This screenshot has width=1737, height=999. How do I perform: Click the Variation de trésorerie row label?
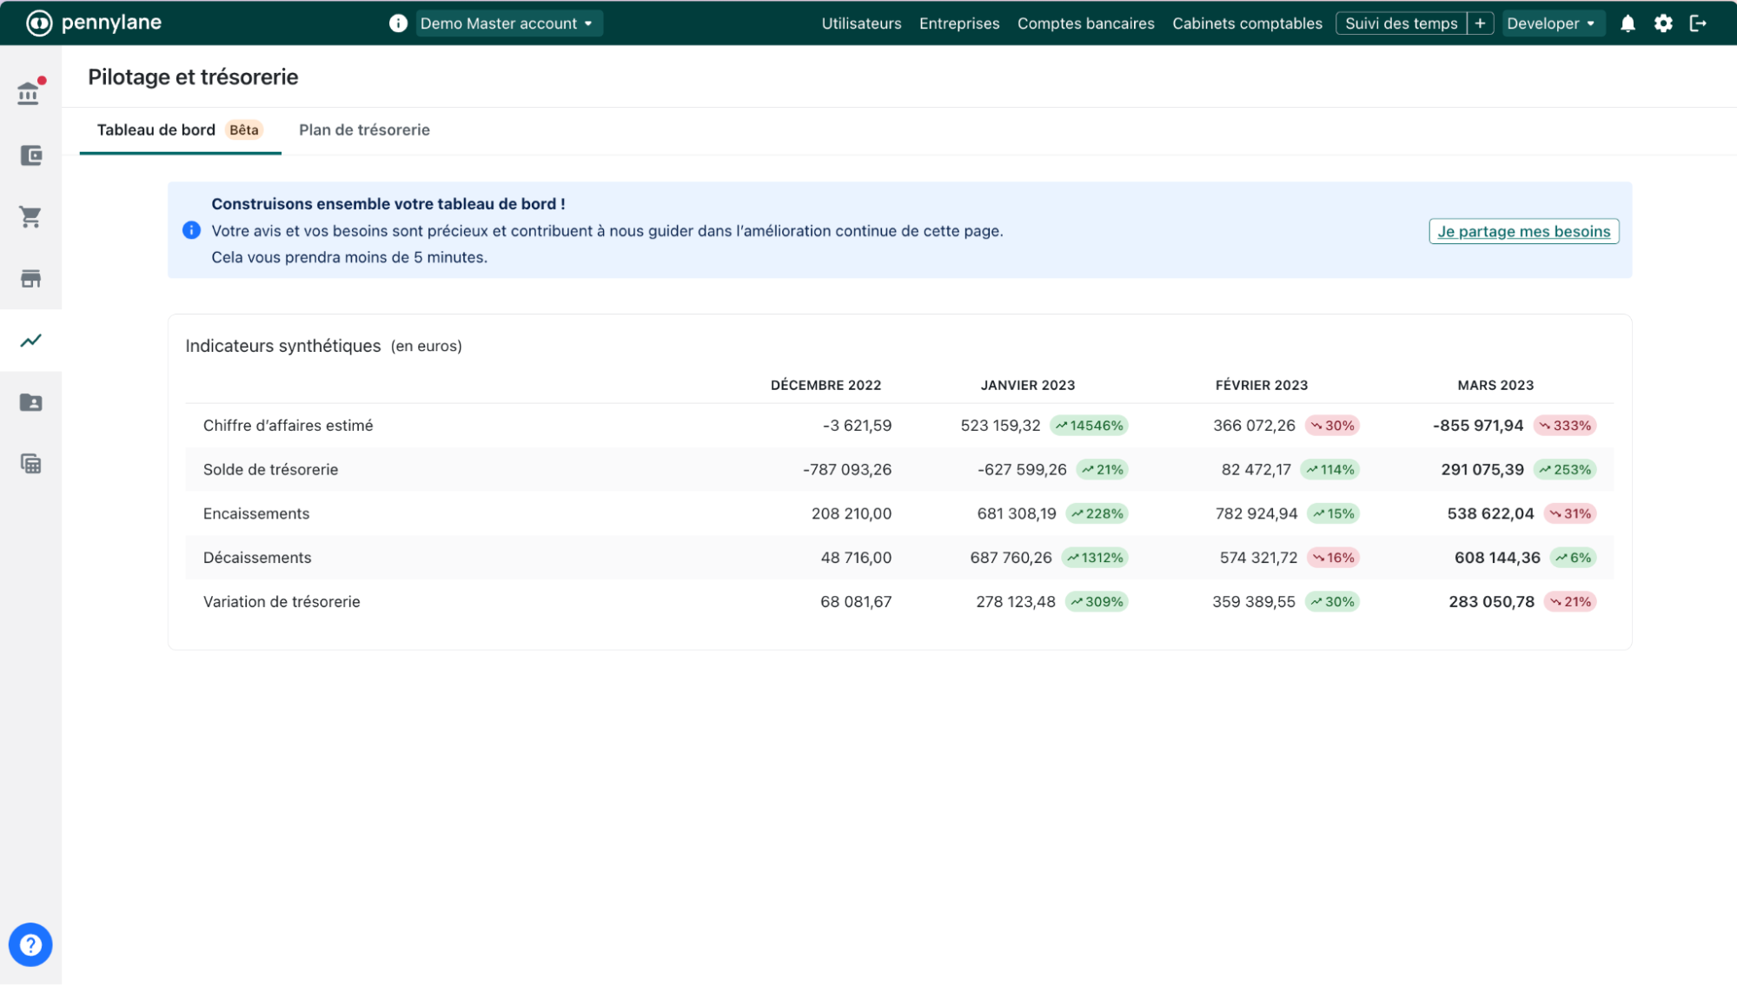(x=282, y=602)
